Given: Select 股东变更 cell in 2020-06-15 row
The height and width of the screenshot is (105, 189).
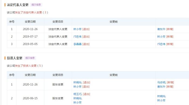Looking at the screenshot, I should pos(58,98).
